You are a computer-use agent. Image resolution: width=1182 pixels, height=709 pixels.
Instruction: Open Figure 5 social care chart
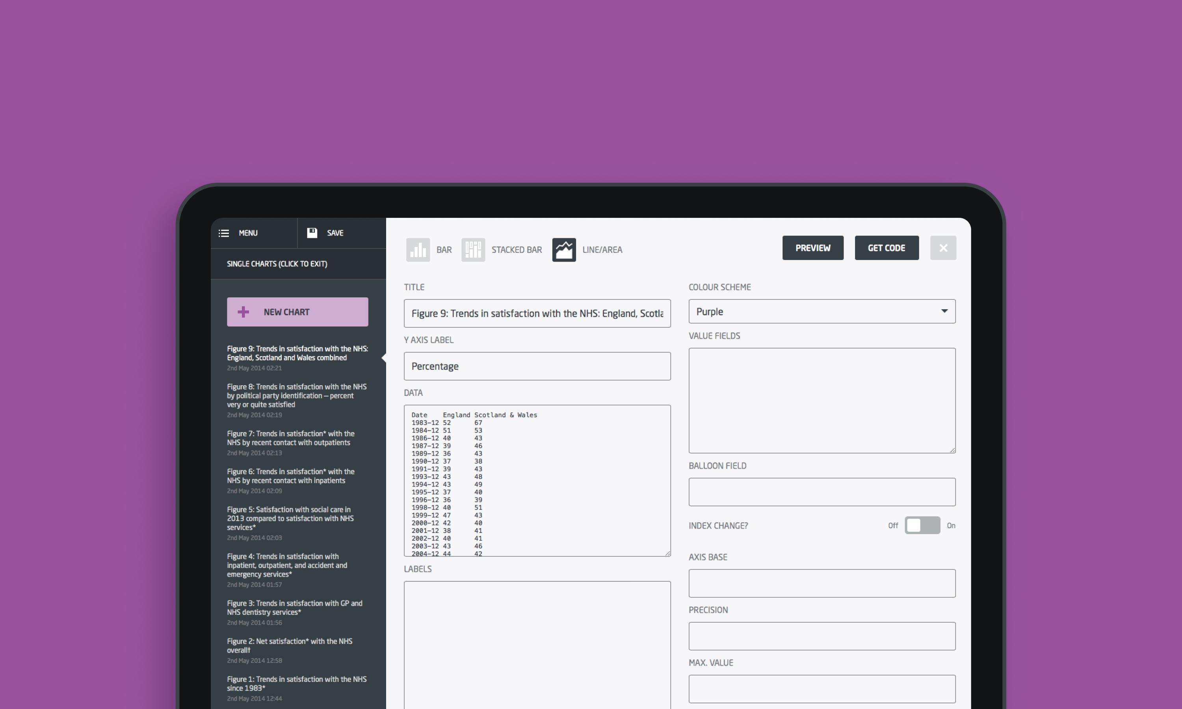(290, 518)
